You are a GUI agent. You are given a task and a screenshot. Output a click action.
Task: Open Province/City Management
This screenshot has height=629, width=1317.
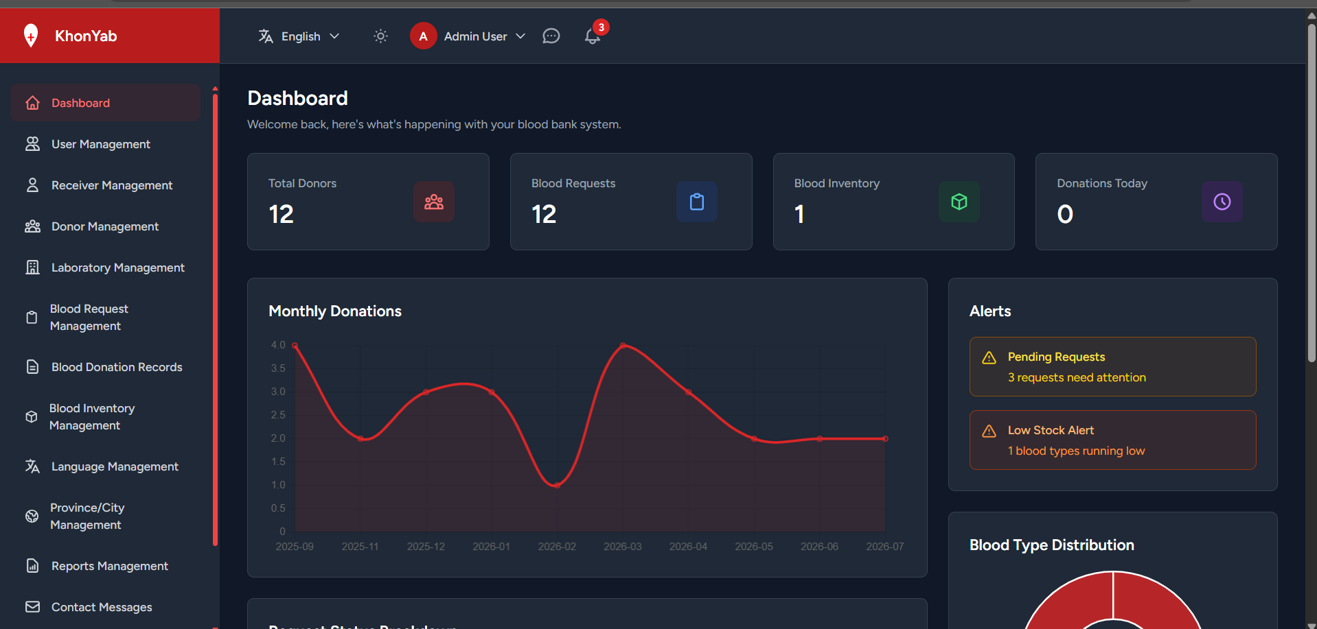click(x=106, y=517)
